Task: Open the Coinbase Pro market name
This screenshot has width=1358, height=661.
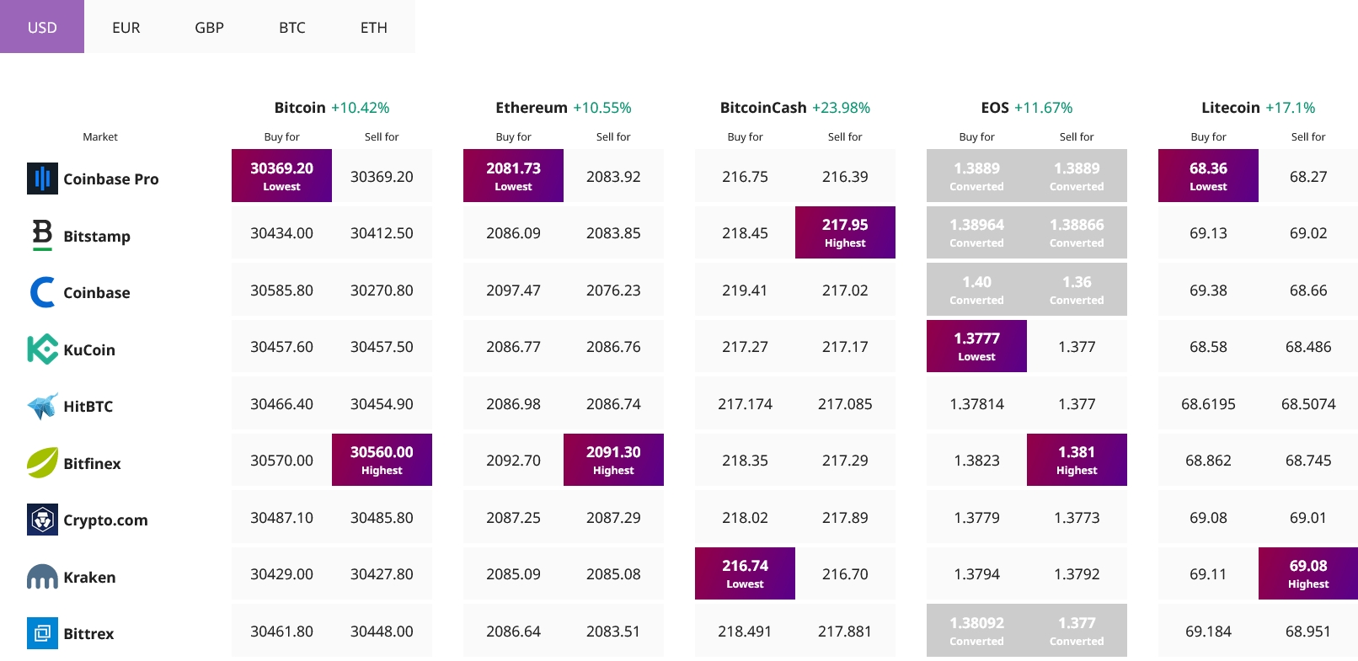Action: pos(111,179)
